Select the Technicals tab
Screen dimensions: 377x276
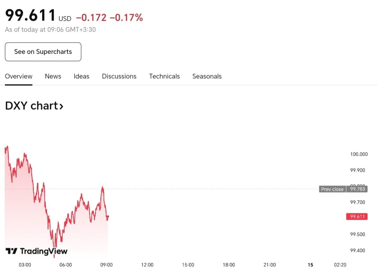pos(164,76)
